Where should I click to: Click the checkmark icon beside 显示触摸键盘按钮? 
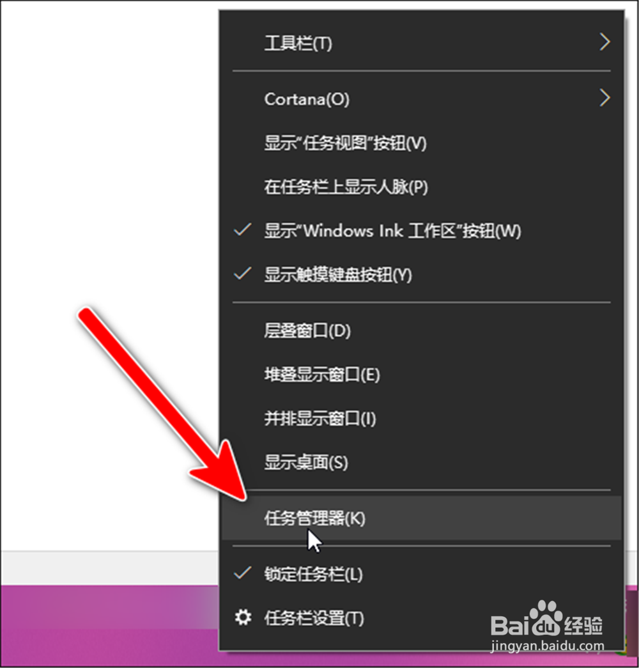(x=243, y=273)
